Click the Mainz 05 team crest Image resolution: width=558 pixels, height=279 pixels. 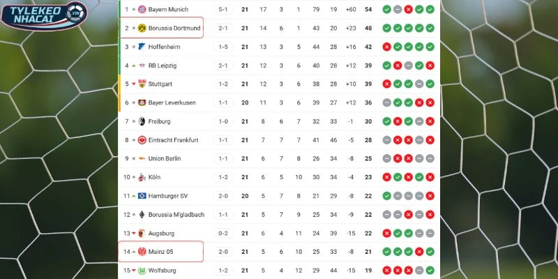142,251
